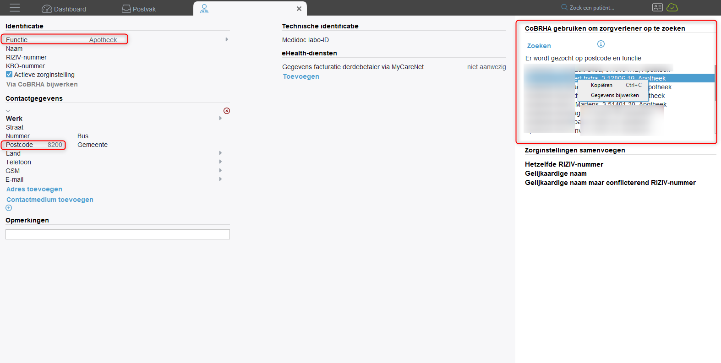Click Zoeken in the CoBRHA panel
The image size is (721, 363).
click(x=539, y=46)
